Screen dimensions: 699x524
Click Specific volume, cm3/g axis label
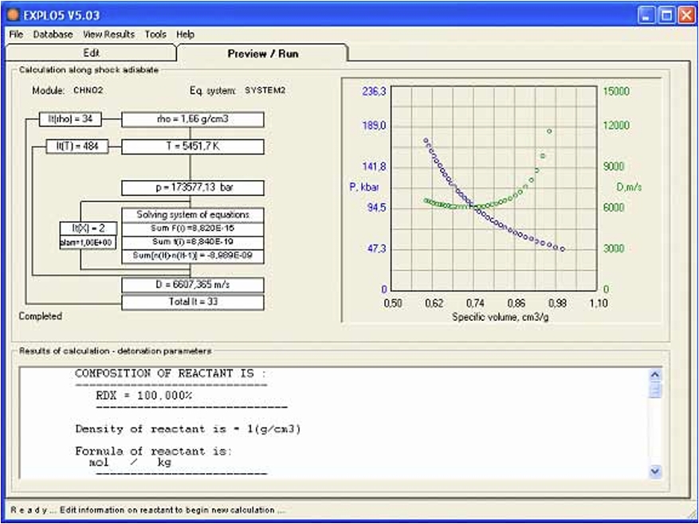(x=501, y=317)
